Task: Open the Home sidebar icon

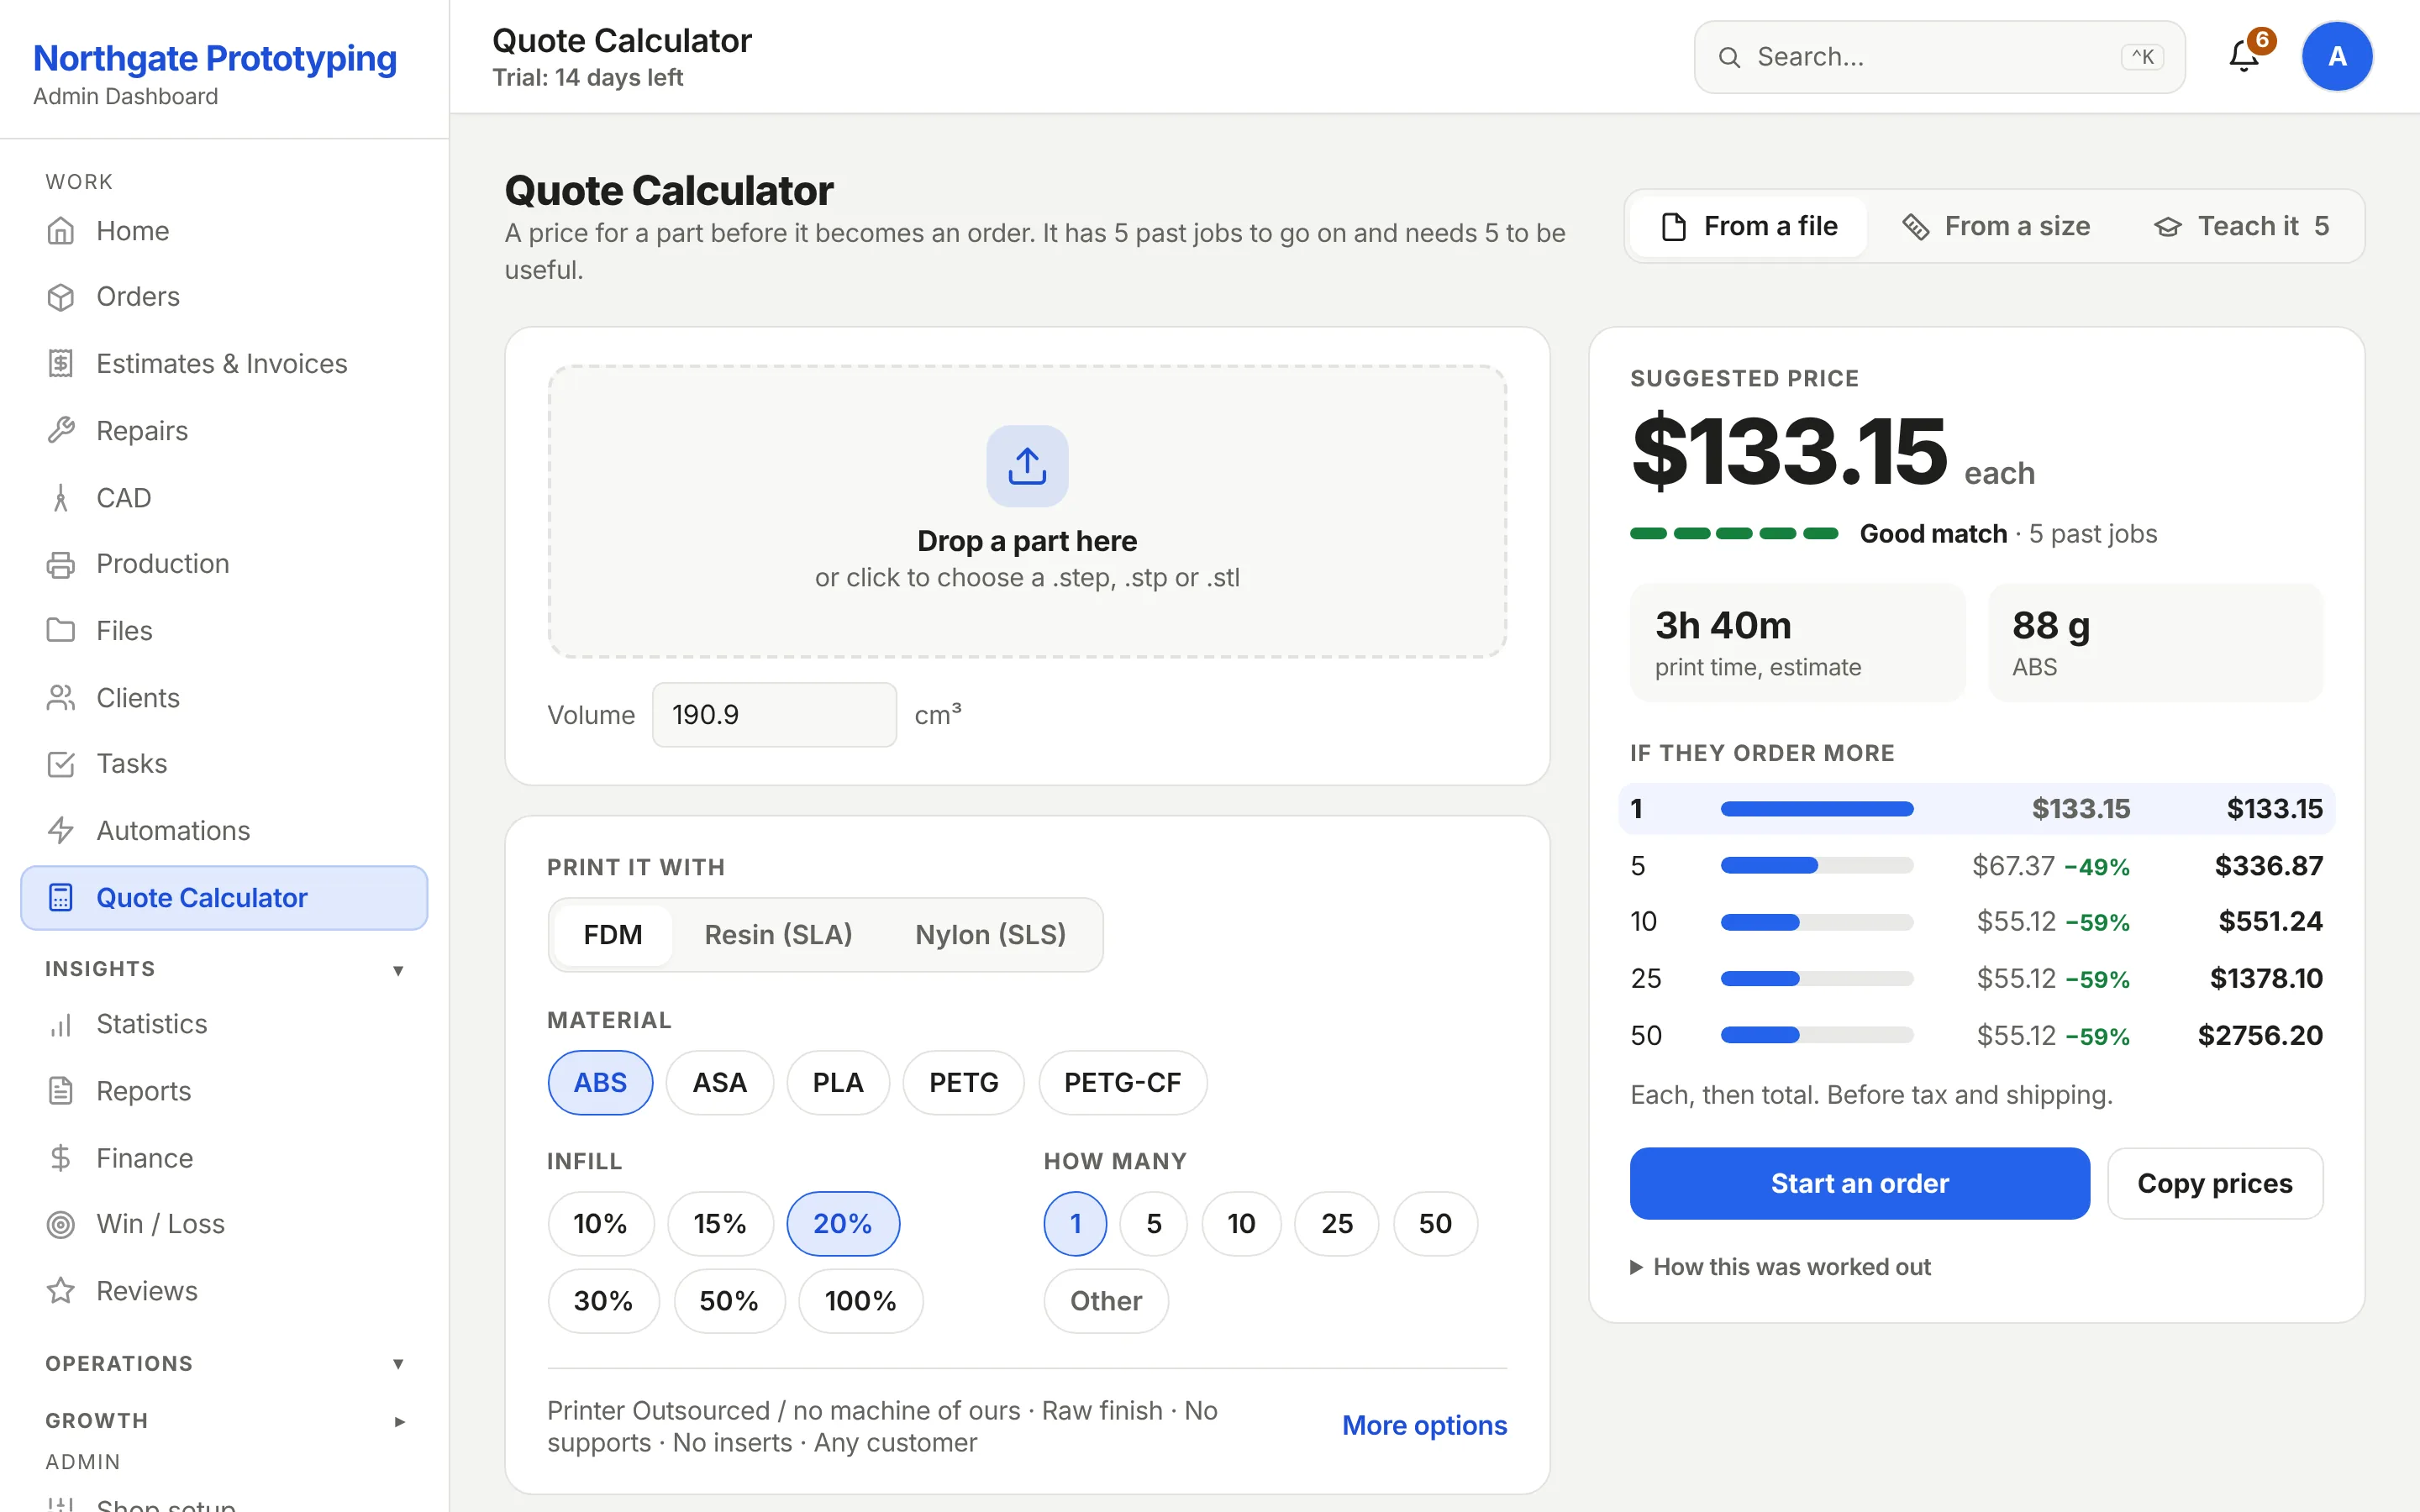Action: click(61, 231)
